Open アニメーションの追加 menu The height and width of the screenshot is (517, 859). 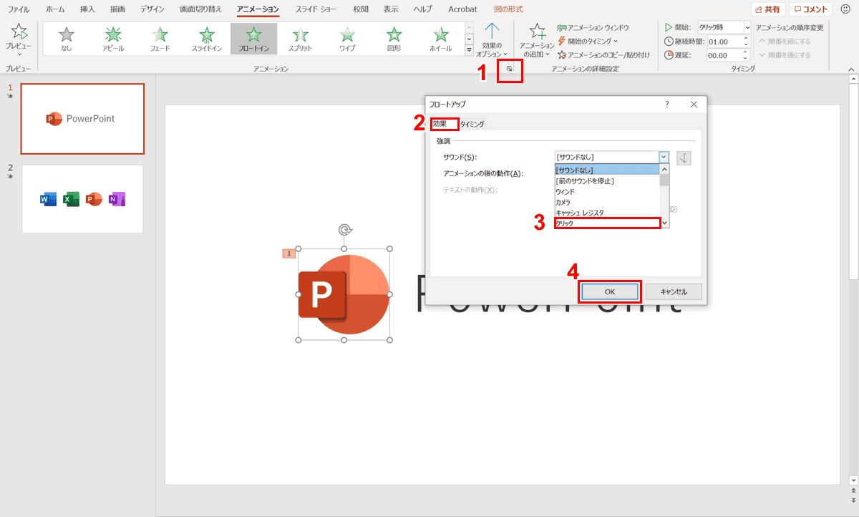tap(537, 40)
